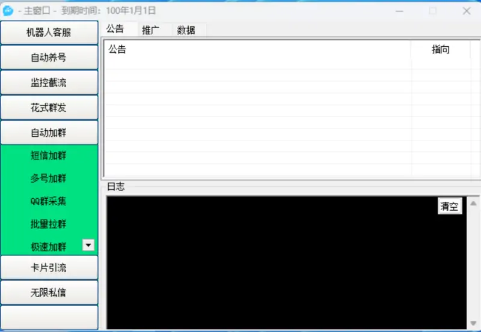Click the log scrollbar up arrow
Viewport: 481px width, 332px height.
click(x=474, y=204)
